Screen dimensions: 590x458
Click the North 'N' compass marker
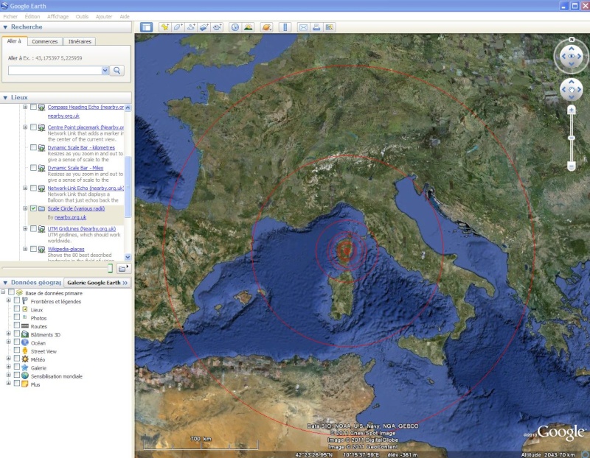pyautogui.click(x=572, y=40)
